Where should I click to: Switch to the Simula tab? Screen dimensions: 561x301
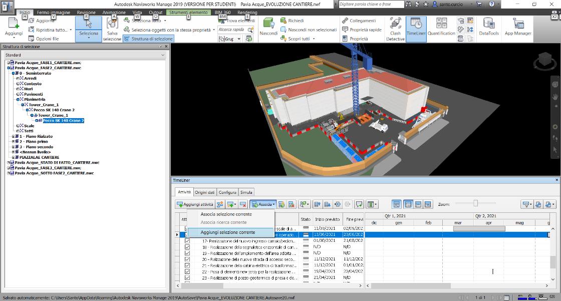tap(247, 192)
